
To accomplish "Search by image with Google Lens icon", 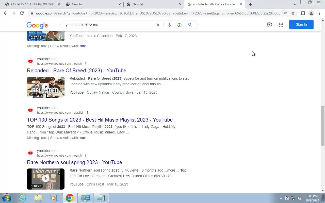I will click(180, 25).
